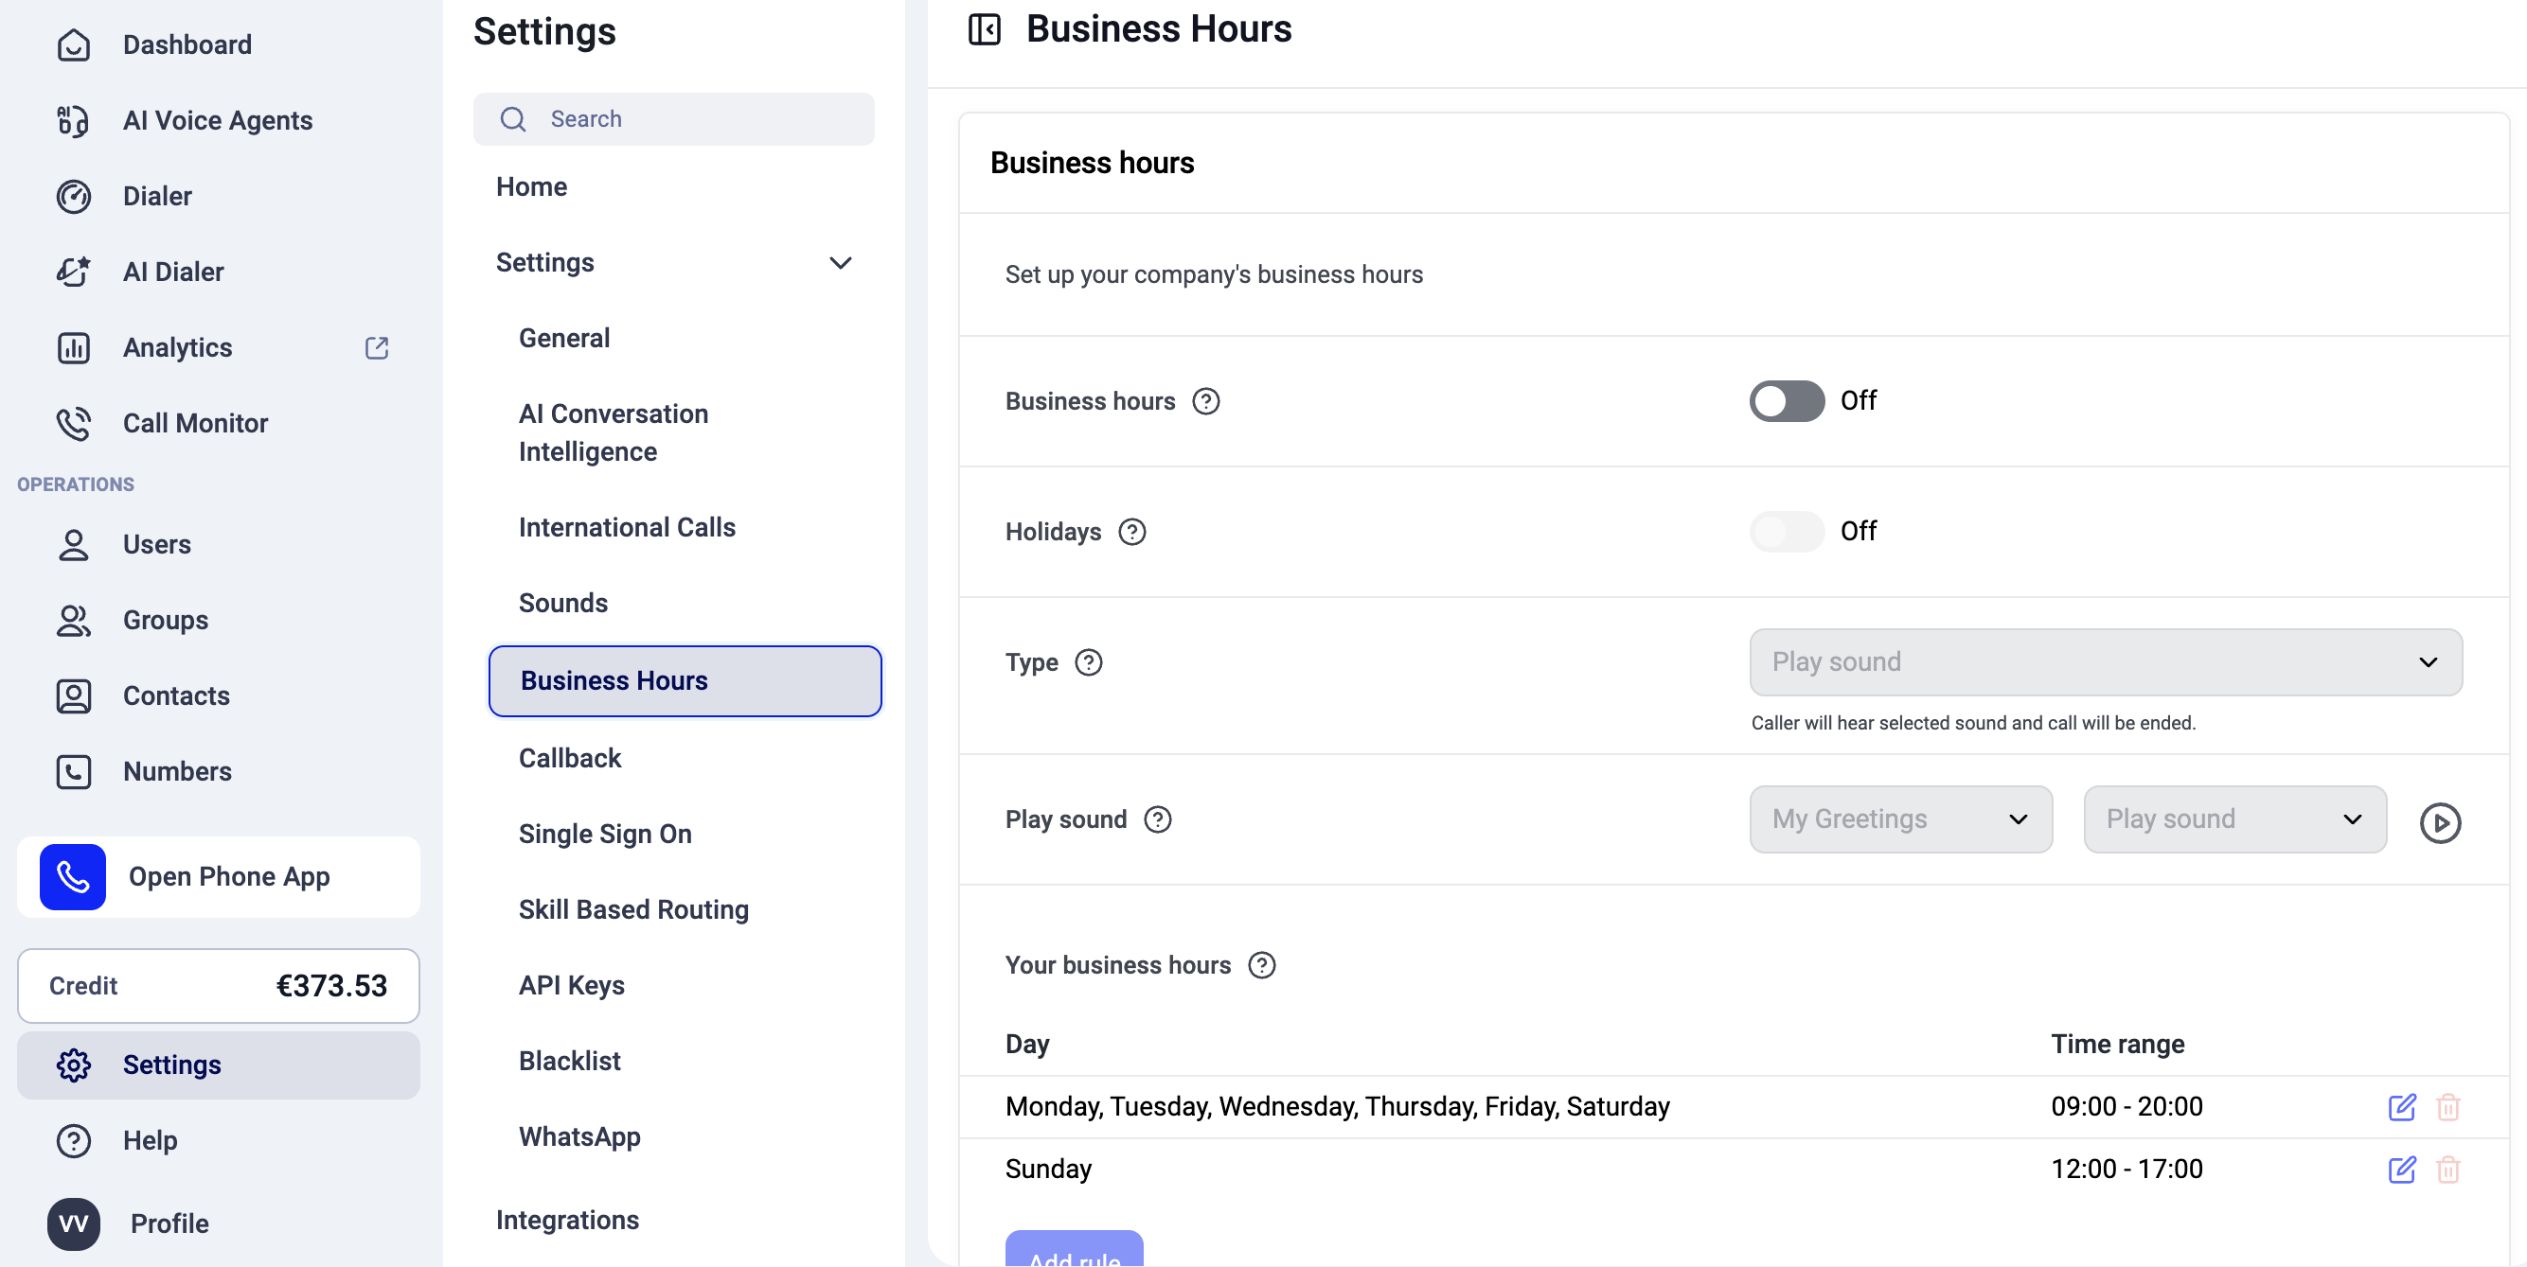Viewport: 2527px width, 1267px height.
Task: Edit the Sunday hours rule
Action: pyautogui.click(x=2401, y=1170)
